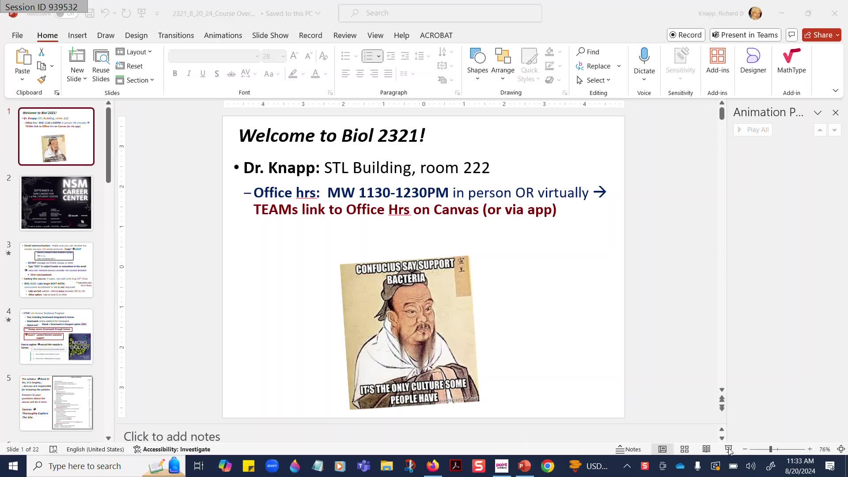Click the Play All button
The height and width of the screenshot is (477, 848).
[x=753, y=130]
